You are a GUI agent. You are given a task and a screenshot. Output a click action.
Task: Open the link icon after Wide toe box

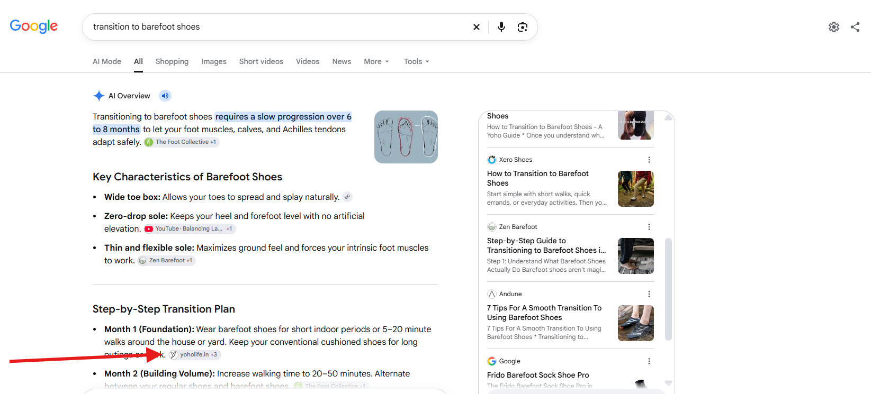(x=347, y=197)
